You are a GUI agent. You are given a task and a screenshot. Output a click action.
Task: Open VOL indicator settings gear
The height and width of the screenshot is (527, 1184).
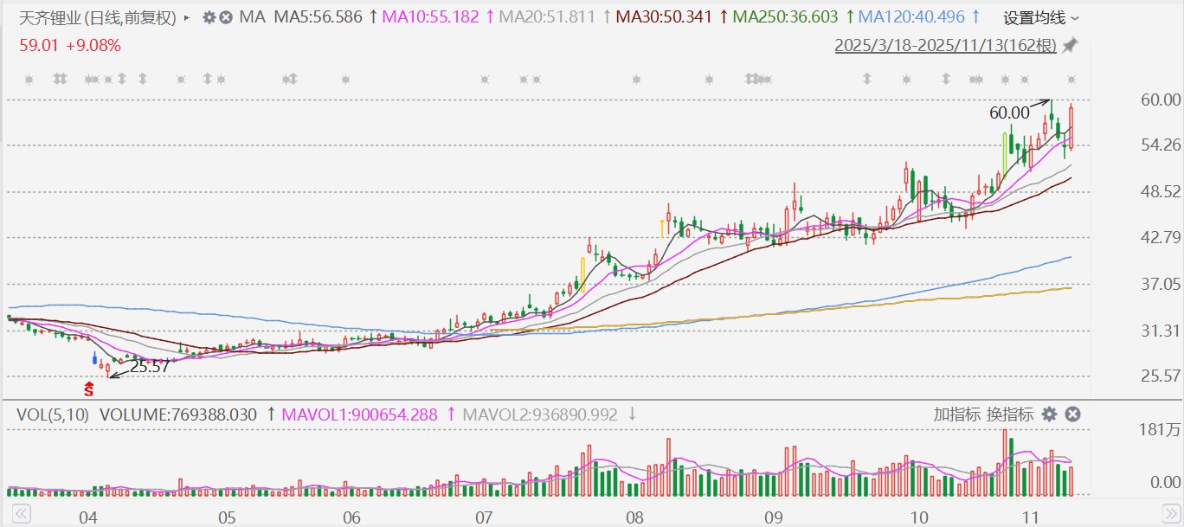[1049, 415]
